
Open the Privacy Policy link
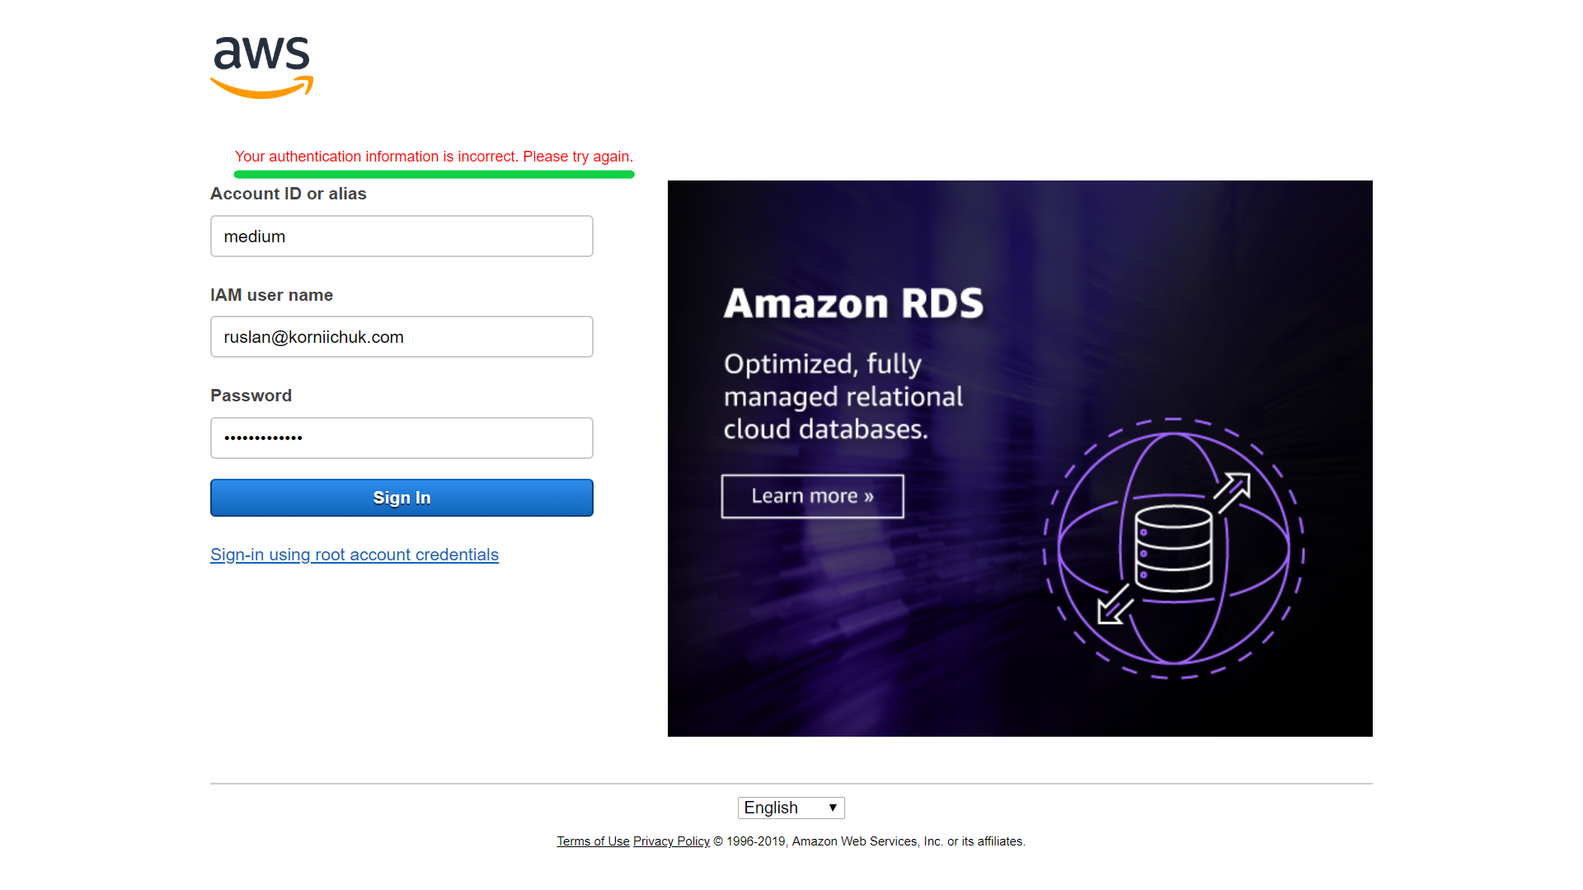tap(671, 841)
